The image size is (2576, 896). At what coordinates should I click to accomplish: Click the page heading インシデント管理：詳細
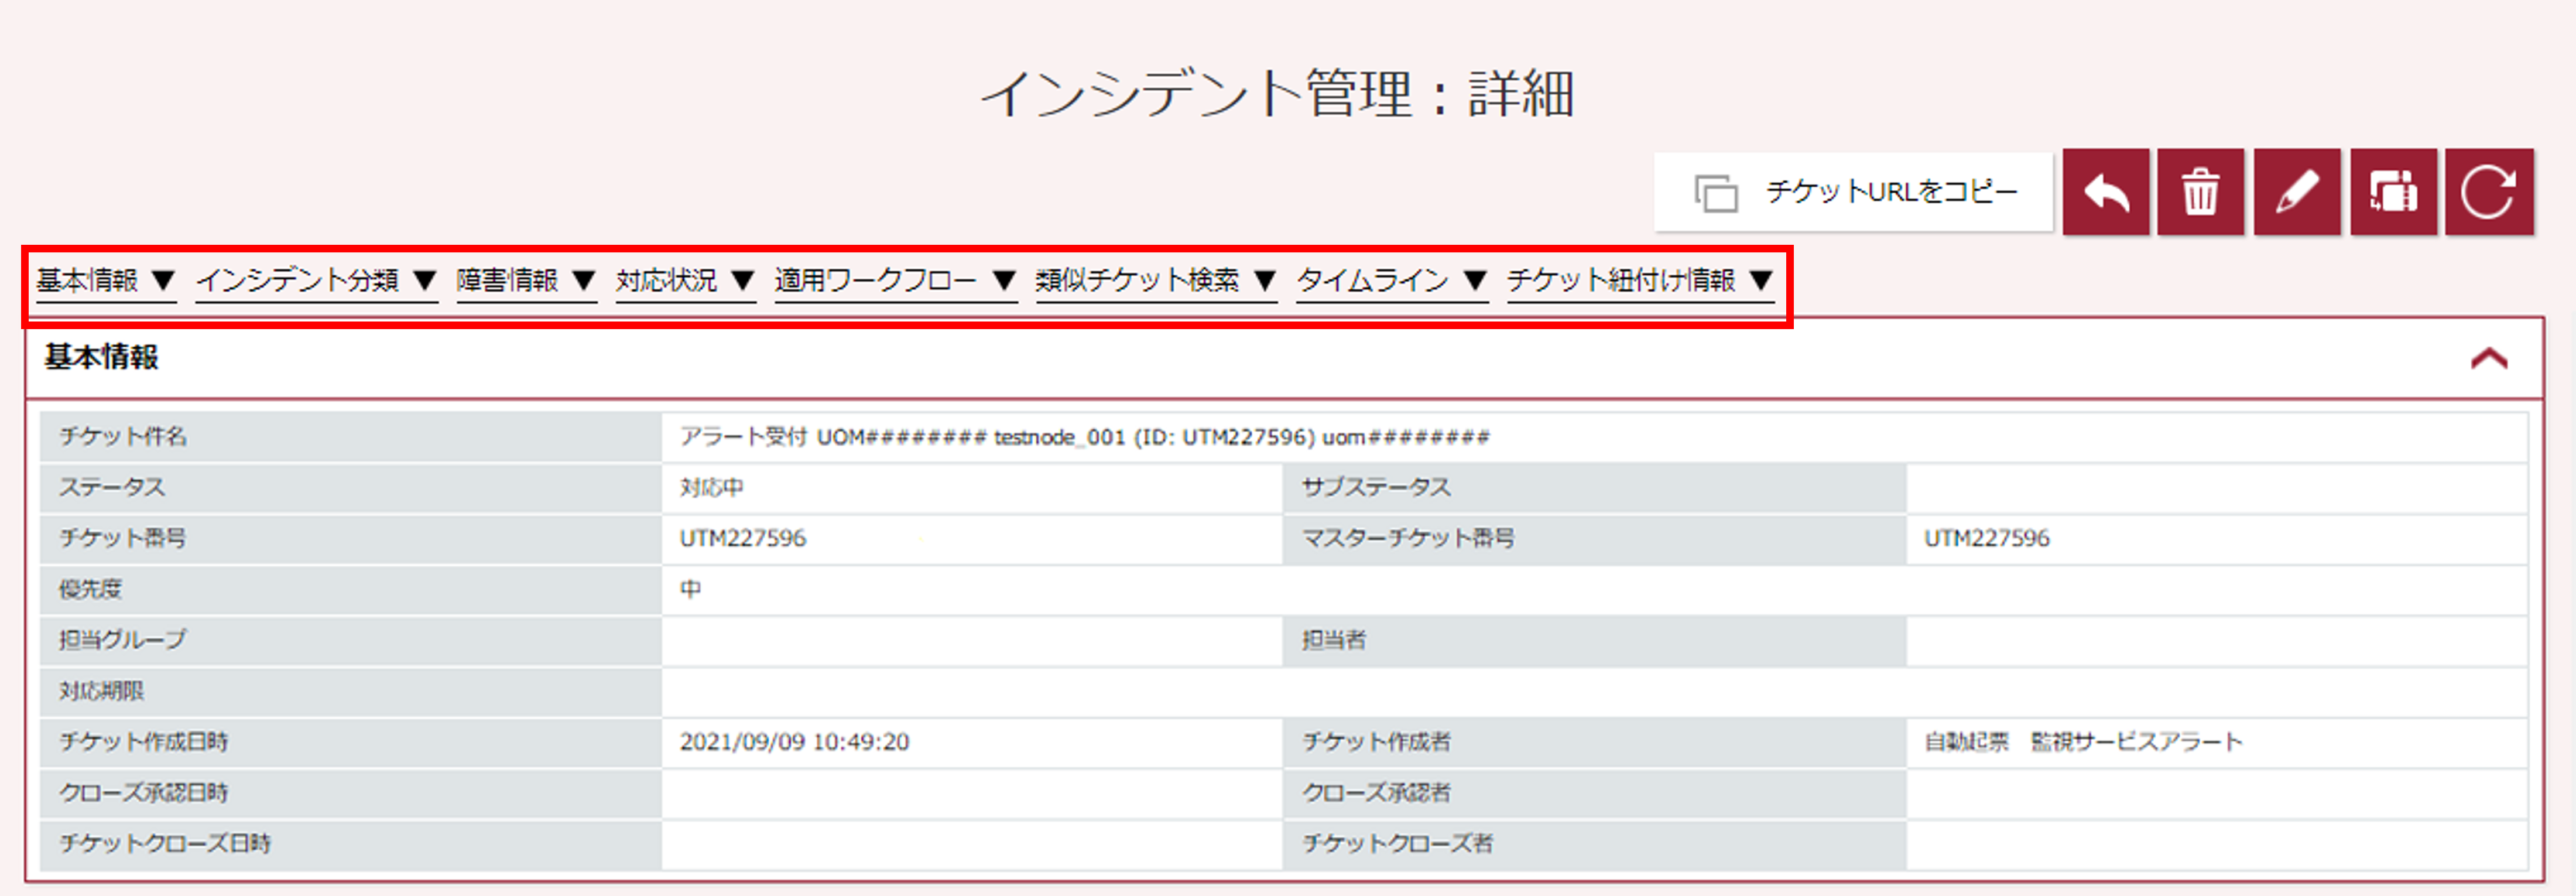click(x=1278, y=94)
